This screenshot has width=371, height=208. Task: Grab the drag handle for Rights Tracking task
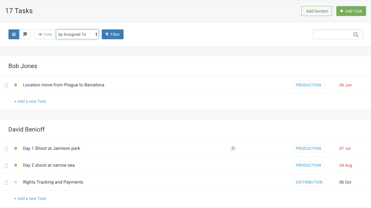click(6, 182)
